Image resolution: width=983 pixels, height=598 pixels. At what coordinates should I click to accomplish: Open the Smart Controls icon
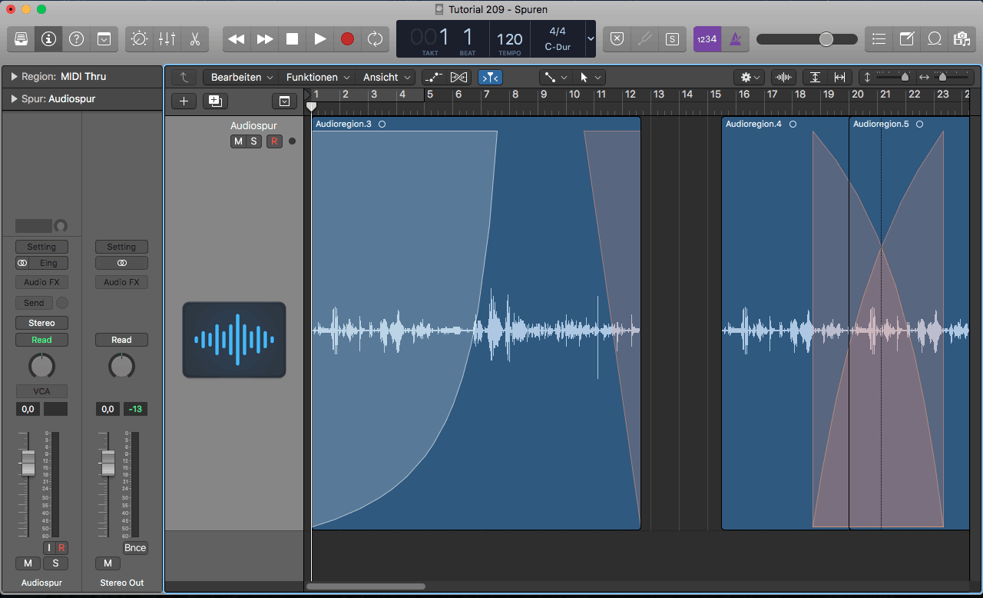point(140,39)
